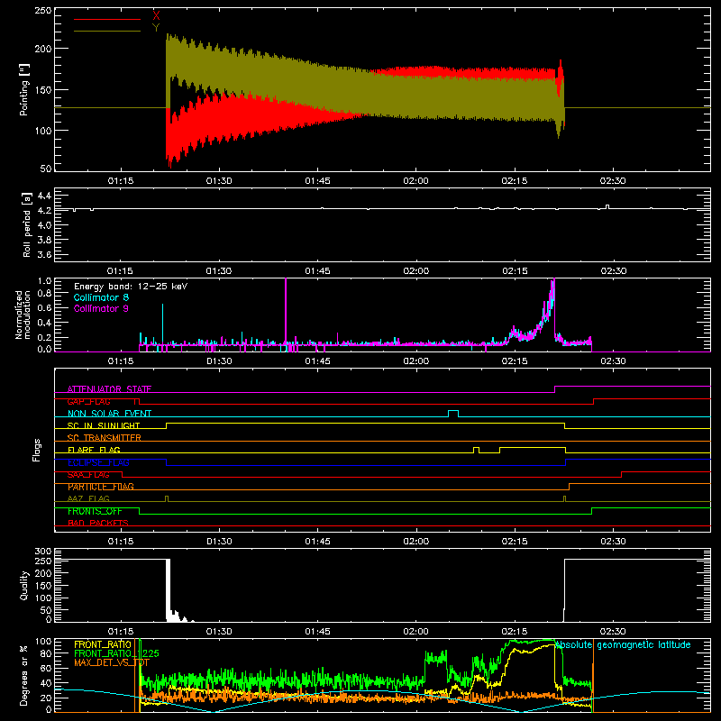Click the "Normalized modulation" axis title

click(x=23, y=315)
